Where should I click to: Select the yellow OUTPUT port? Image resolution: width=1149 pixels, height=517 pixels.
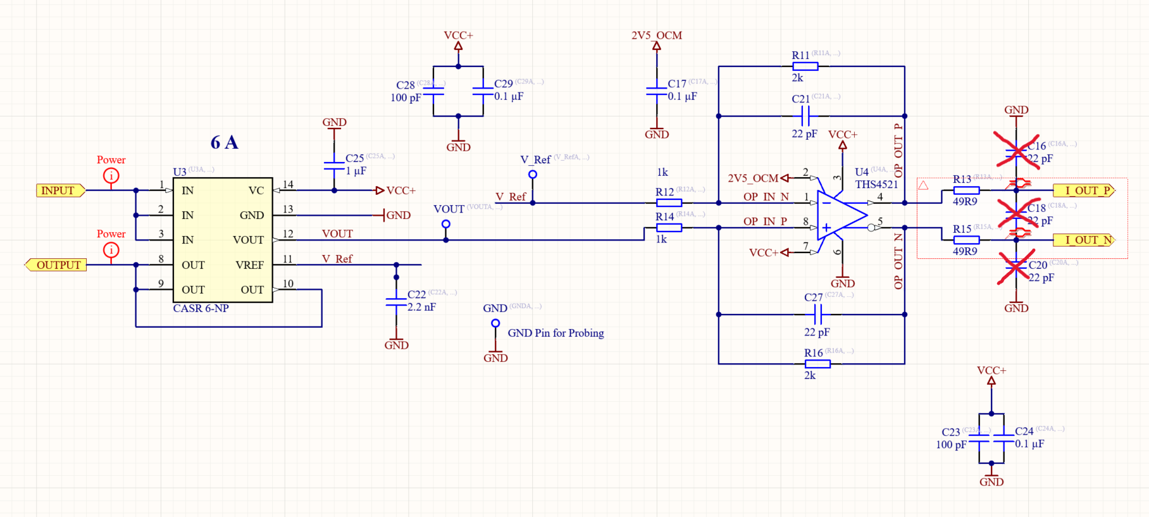click(57, 265)
